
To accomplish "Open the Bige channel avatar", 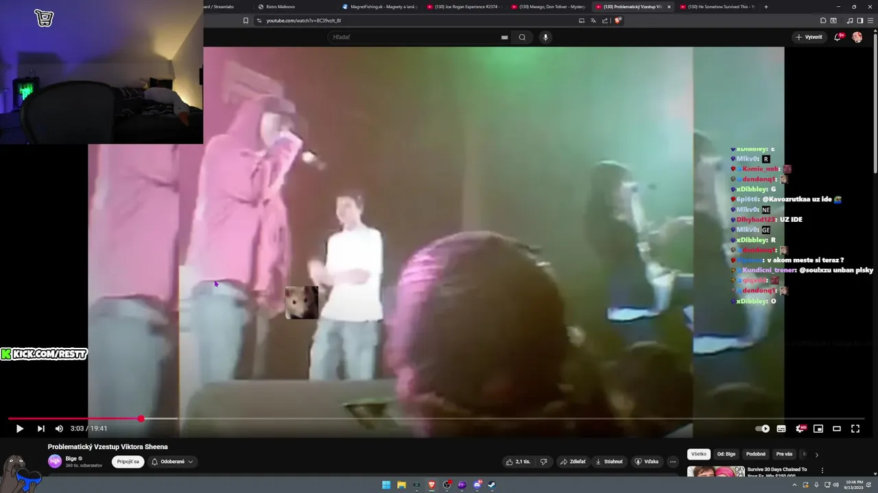I will (x=55, y=462).
